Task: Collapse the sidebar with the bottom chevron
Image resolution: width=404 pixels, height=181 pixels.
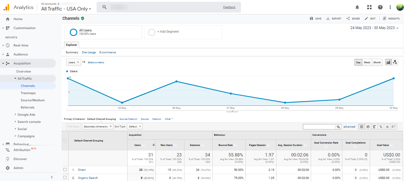Action: [52, 177]
